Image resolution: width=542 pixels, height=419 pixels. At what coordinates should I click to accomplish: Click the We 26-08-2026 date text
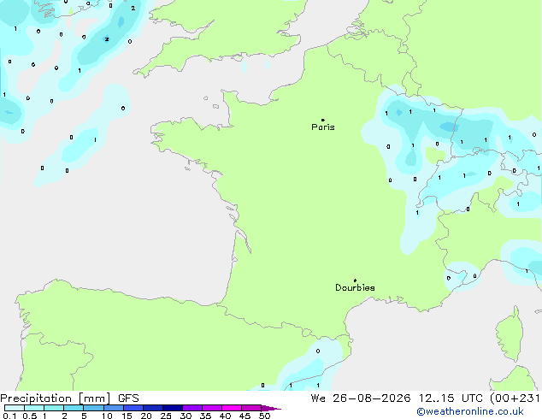point(361,398)
